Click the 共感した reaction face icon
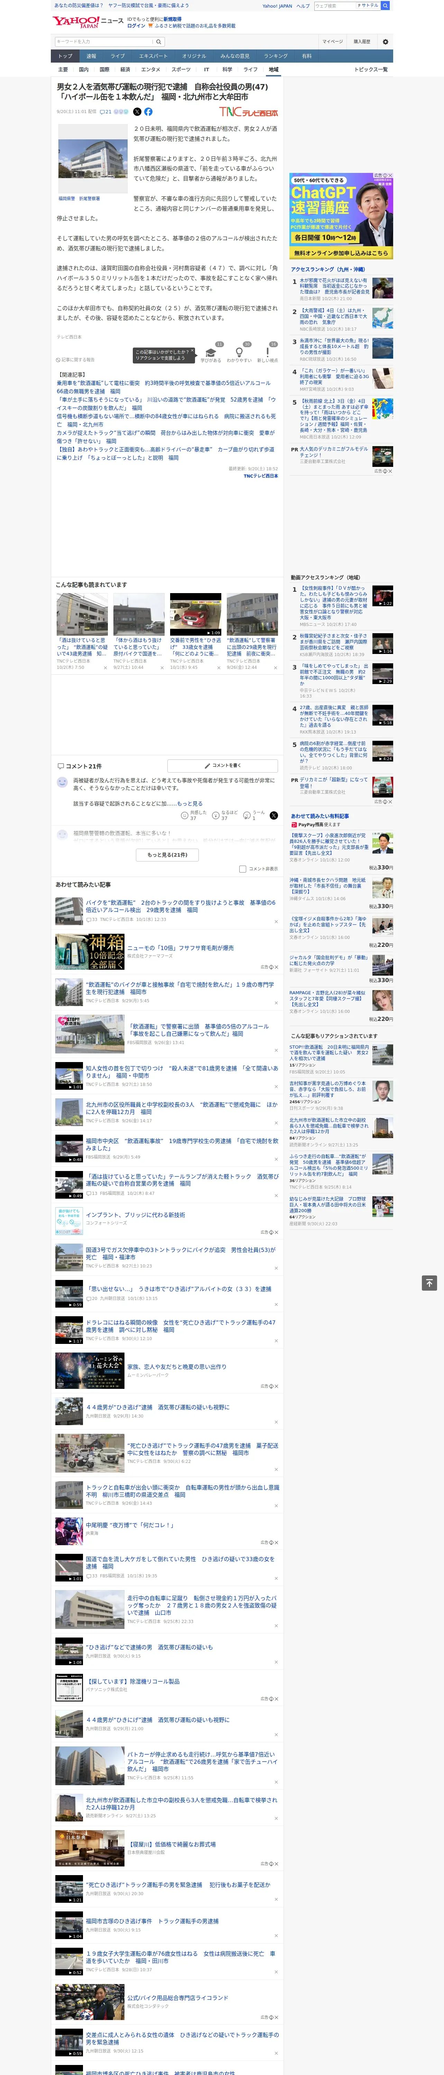 [x=185, y=815]
